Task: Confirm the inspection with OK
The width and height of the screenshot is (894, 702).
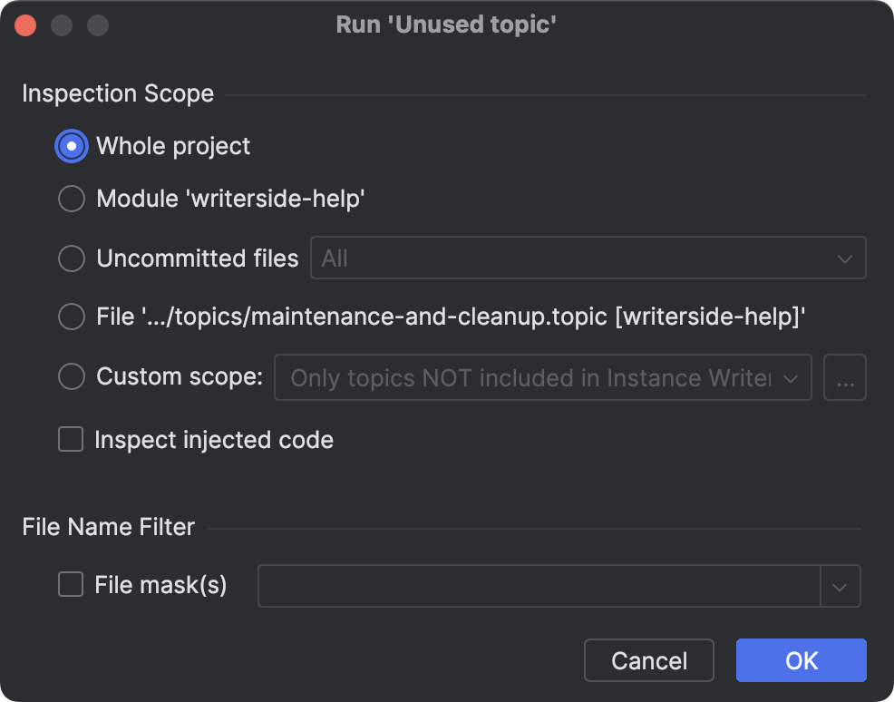Action: point(801,660)
